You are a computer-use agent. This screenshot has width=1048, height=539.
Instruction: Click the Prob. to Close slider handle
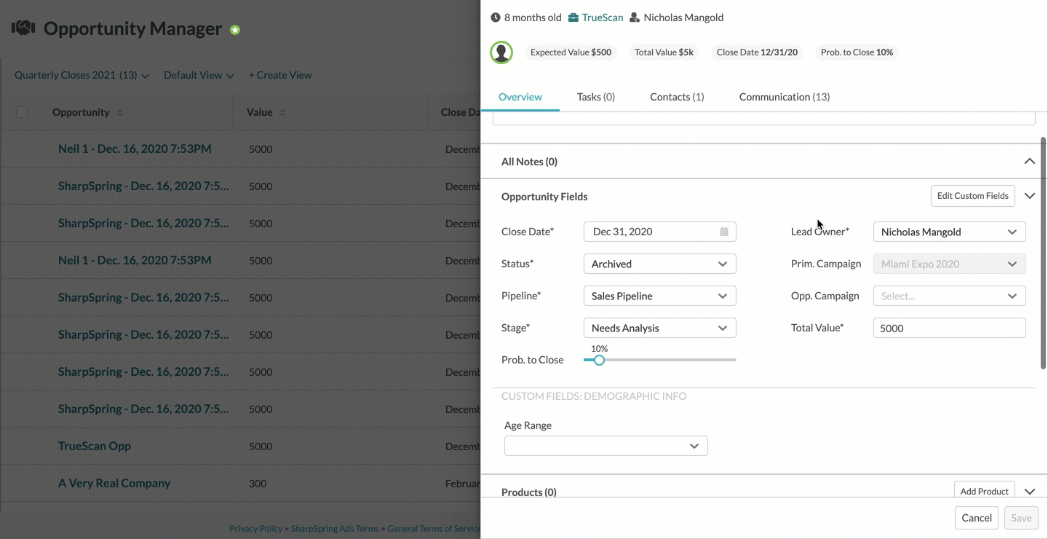599,360
